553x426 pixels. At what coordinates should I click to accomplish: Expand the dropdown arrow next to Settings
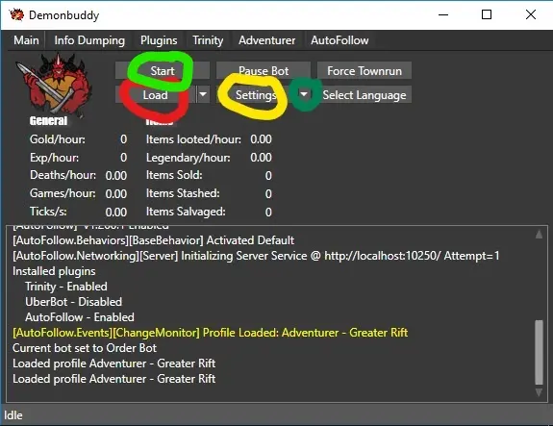[x=304, y=94]
